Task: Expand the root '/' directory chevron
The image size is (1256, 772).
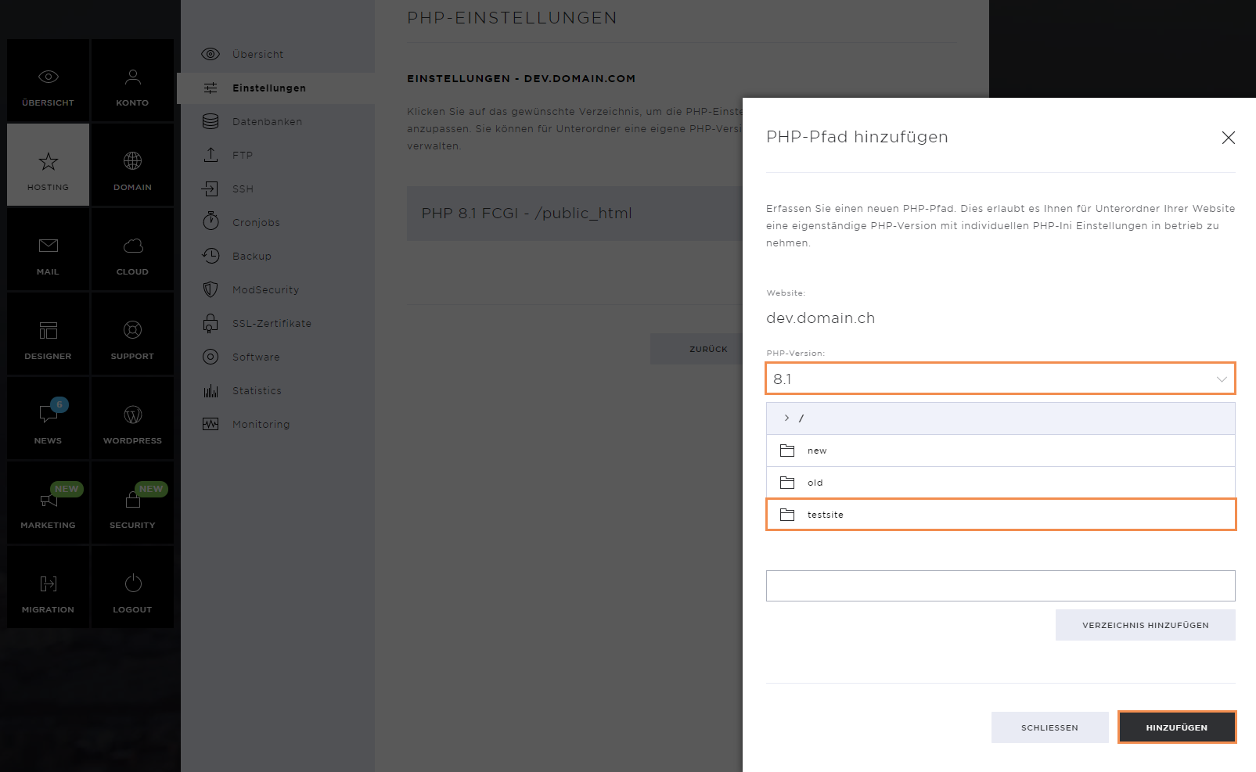Action: coord(786,418)
